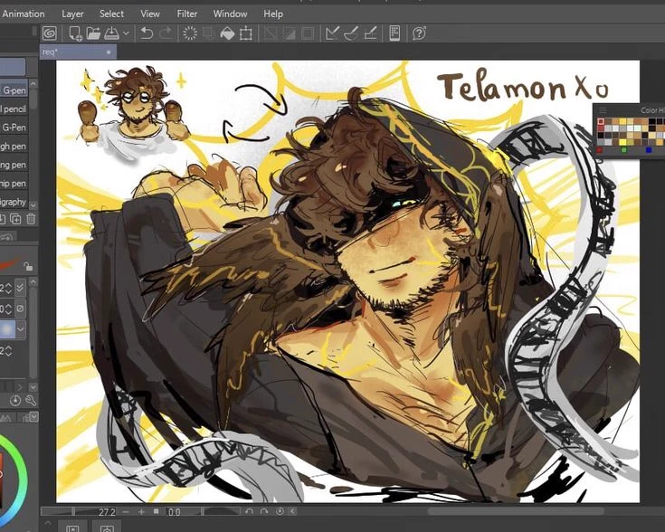The width and height of the screenshot is (665, 532).
Task: Expand the brush size panel menu arrow
Action: [33, 417]
